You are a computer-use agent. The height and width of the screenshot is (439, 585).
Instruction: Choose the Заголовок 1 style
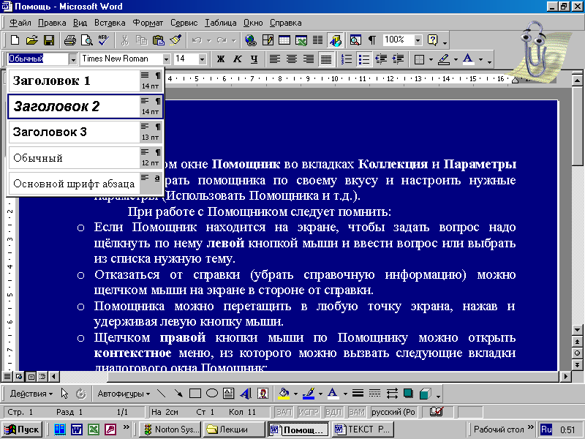(x=86, y=80)
